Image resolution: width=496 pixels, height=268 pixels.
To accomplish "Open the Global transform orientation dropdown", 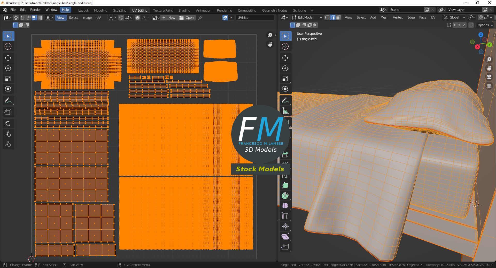I will pos(454,17).
